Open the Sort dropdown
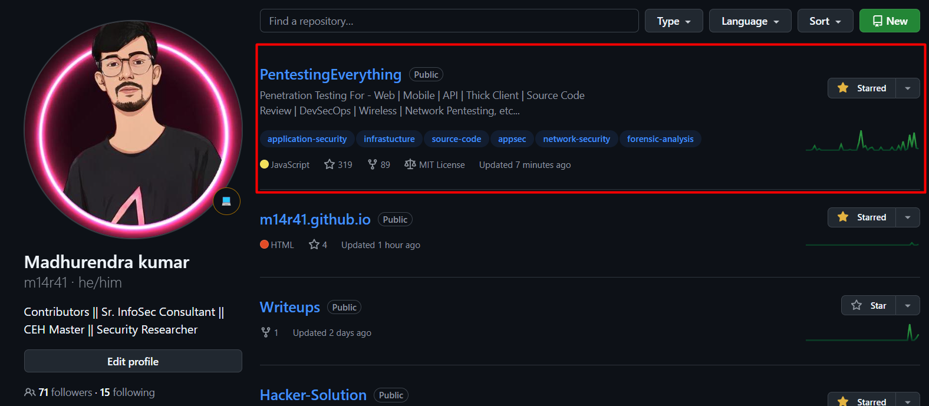Viewport: 929px width, 406px height. (x=825, y=21)
